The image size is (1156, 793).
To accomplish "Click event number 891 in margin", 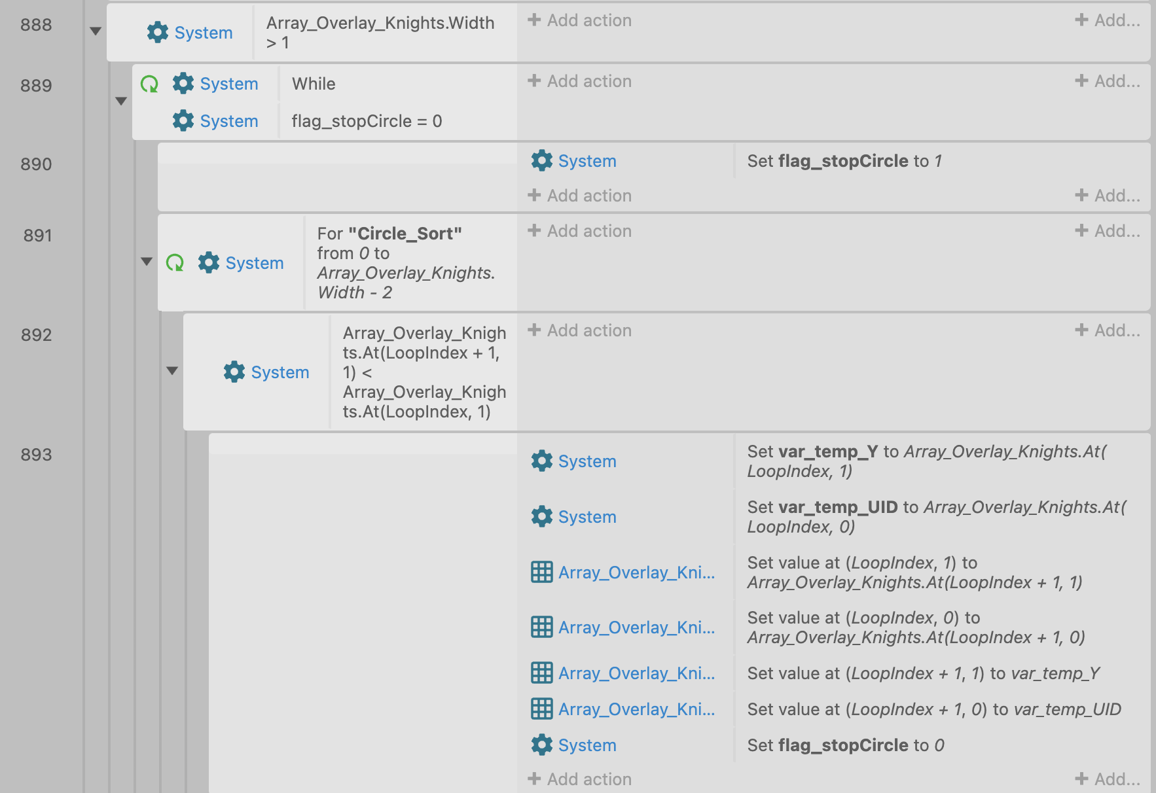I will point(37,236).
